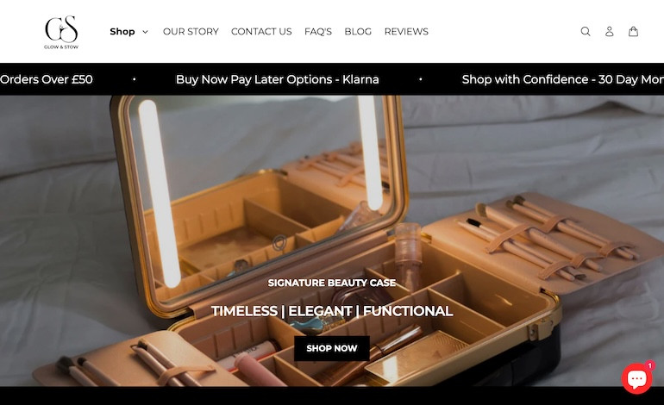Viewport: 664px width, 405px height.
Task: Open the account login icon
Action: click(x=609, y=31)
